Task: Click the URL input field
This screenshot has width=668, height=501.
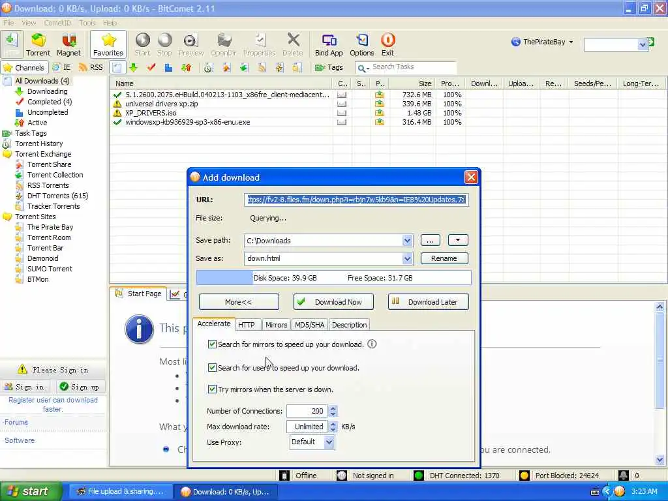Action: click(x=356, y=200)
